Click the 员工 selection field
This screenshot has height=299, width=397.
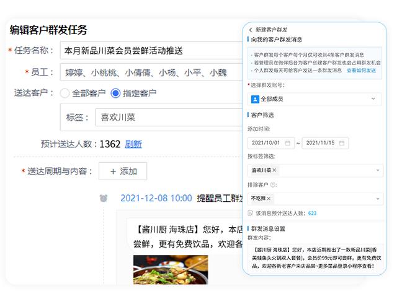(x=149, y=72)
